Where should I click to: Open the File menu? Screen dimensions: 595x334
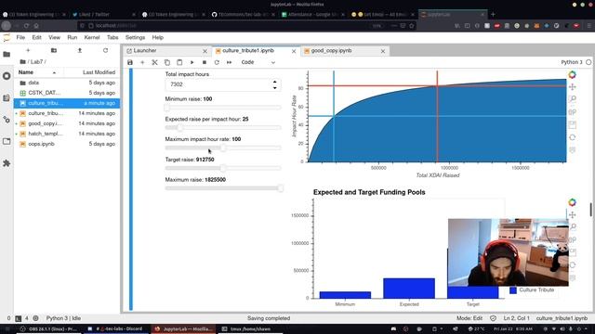pyautogui.click(x=20, y=37)
